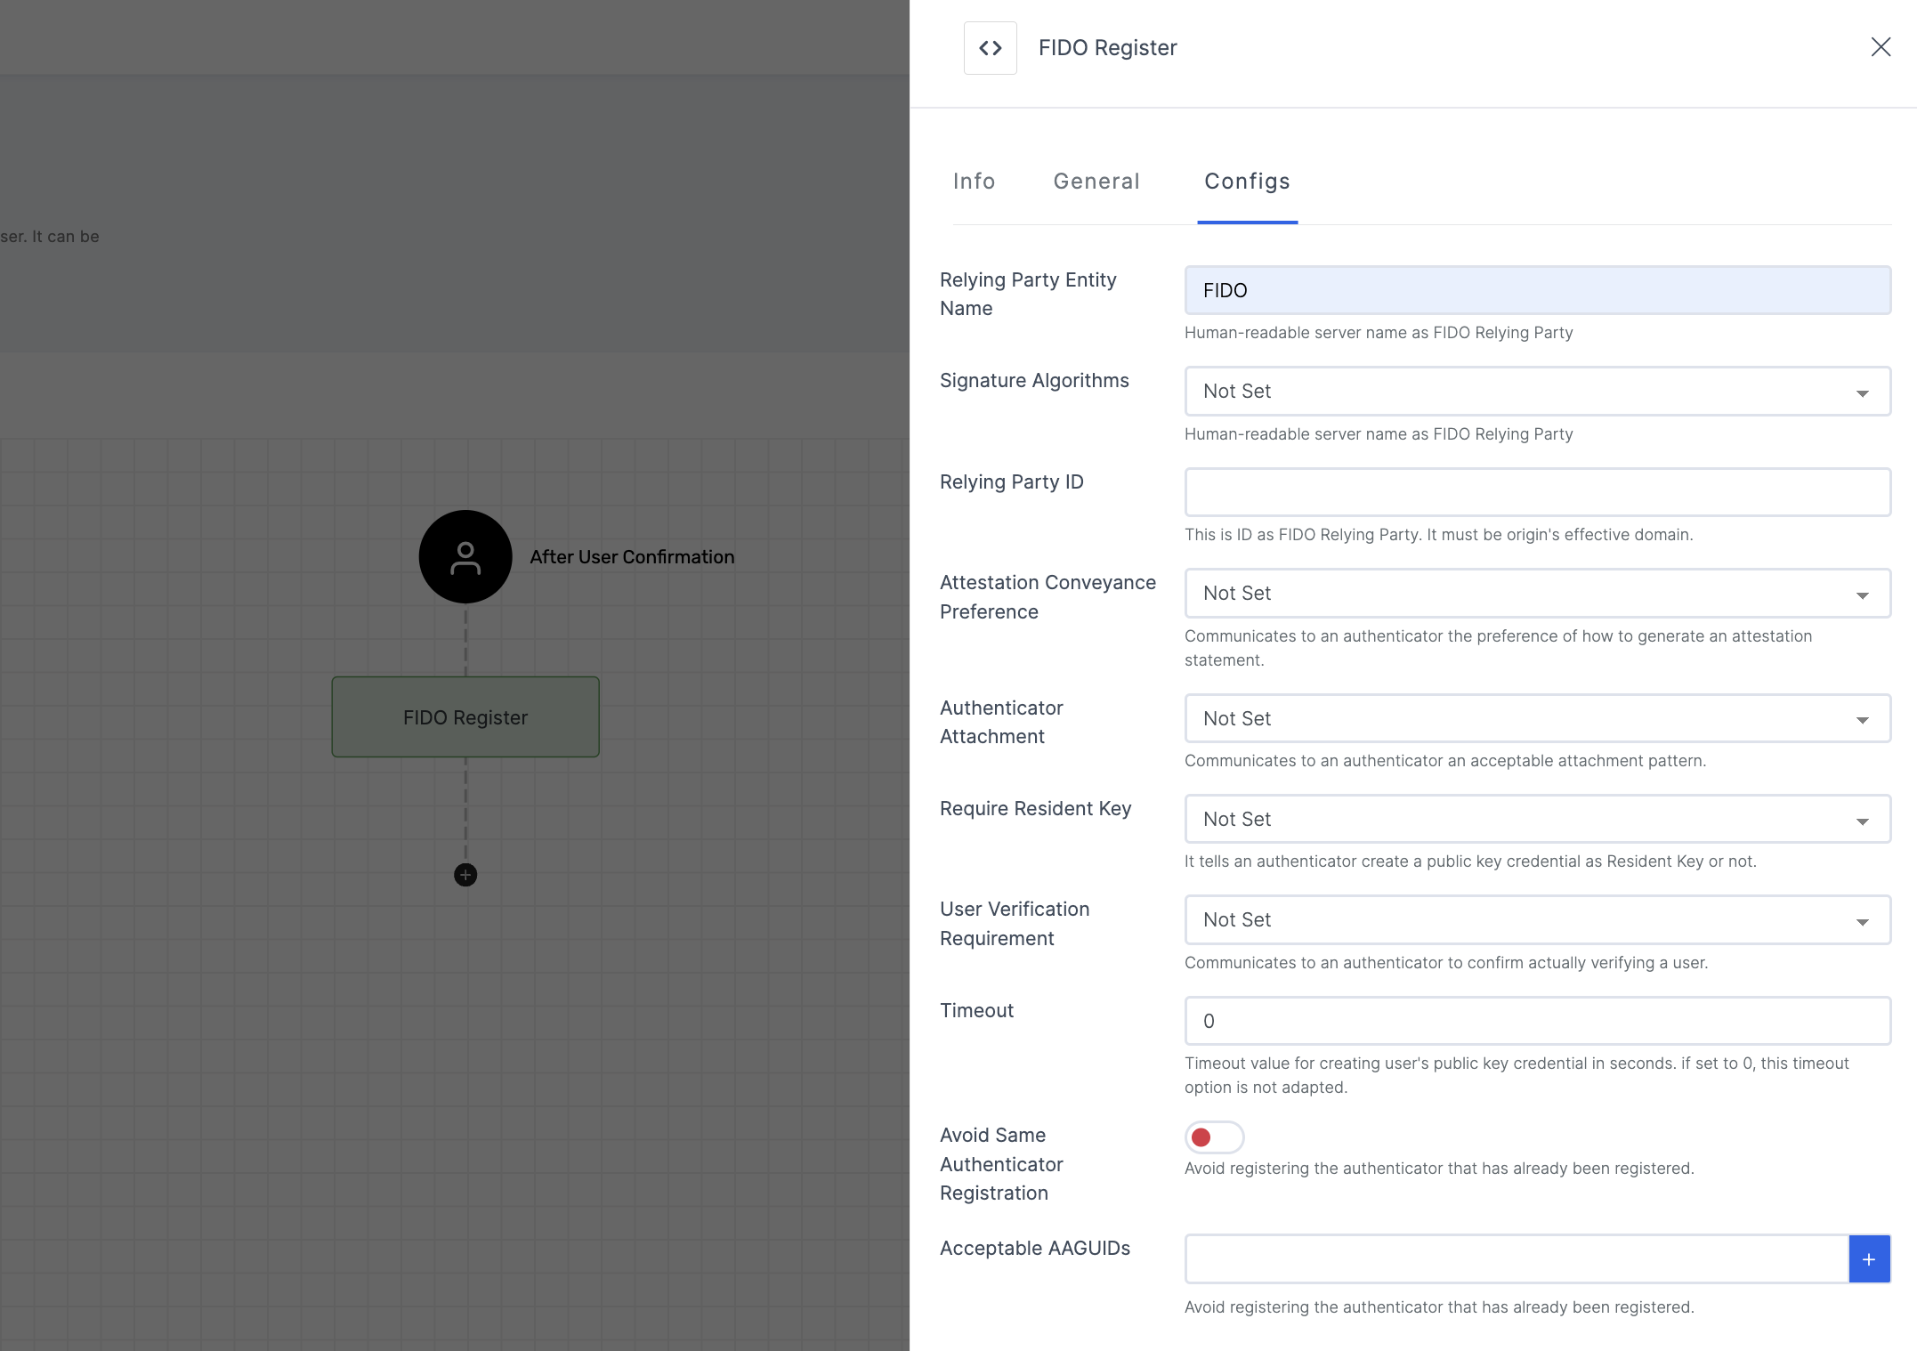1917x1351 pixels.
Task: Click the Relying Party Entity Name label
Action: coord(1028,295)
